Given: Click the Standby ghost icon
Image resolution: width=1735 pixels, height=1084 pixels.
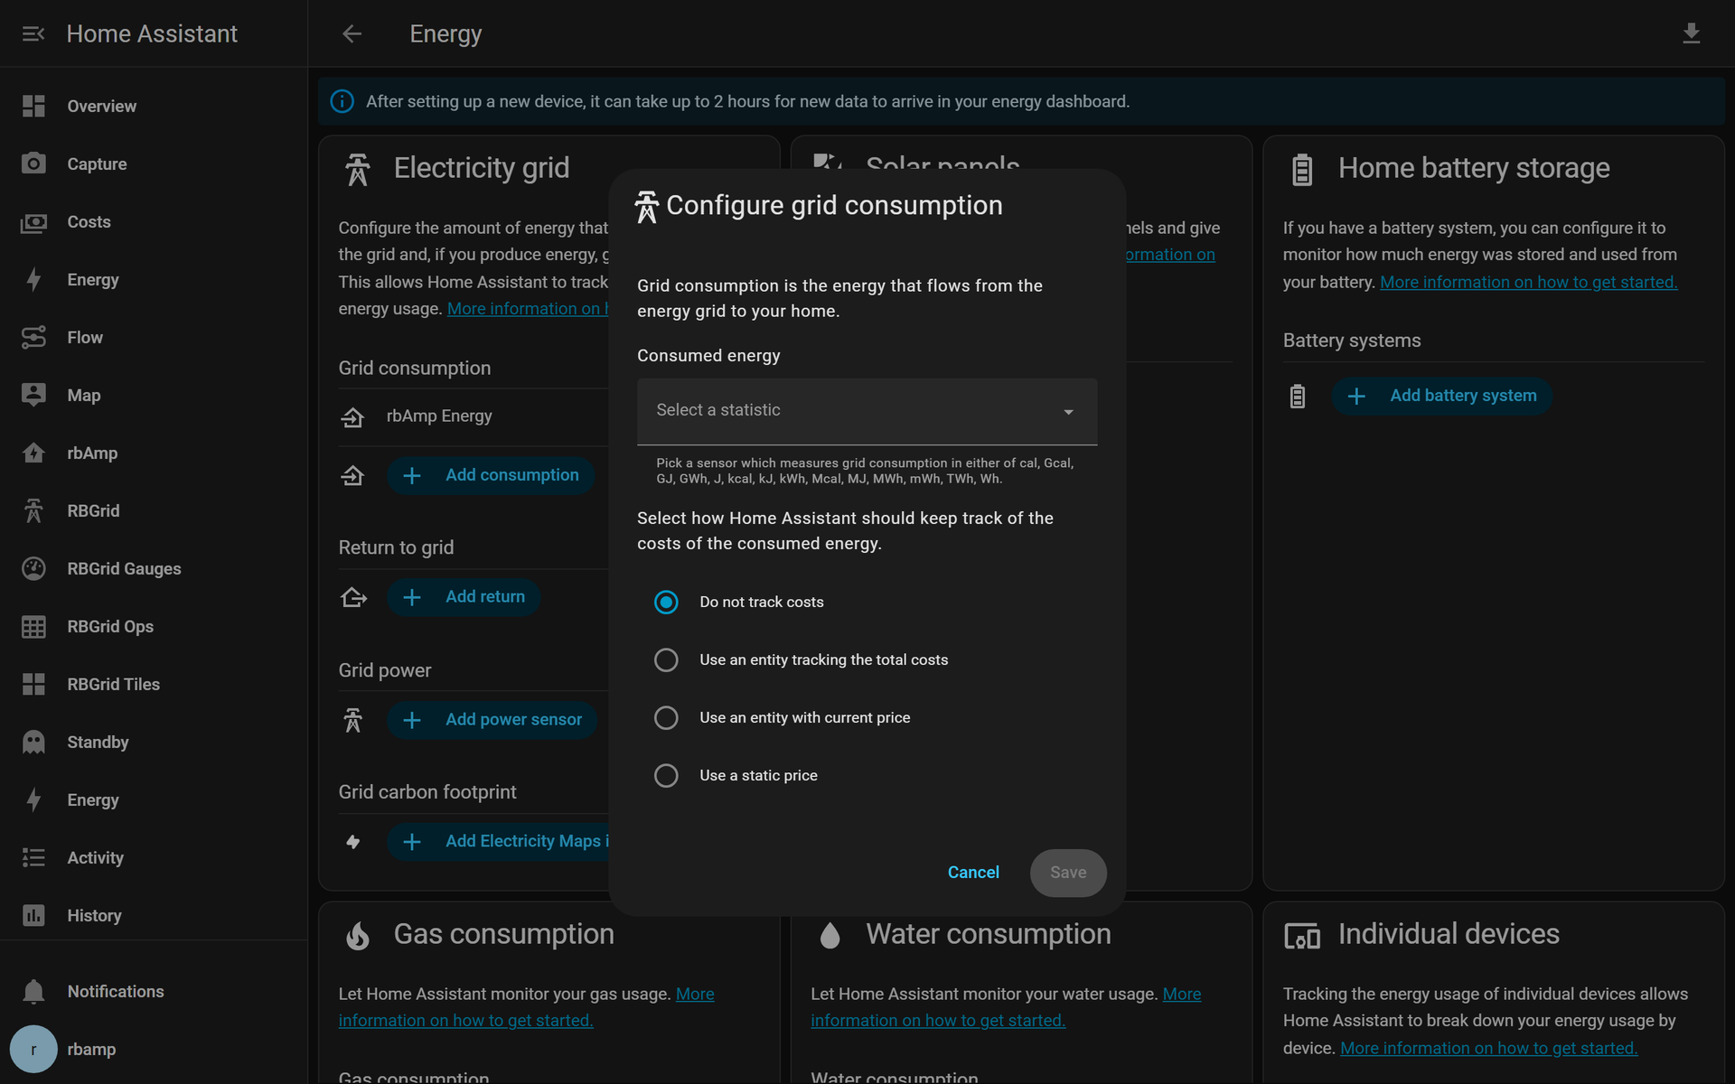Looking at the screenshot, I should [33, 742].
